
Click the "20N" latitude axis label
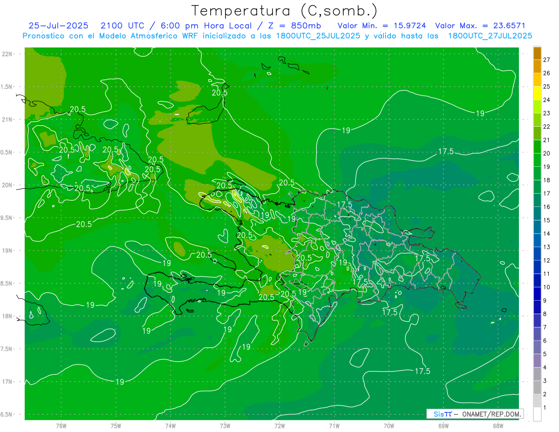coord(7,185)
